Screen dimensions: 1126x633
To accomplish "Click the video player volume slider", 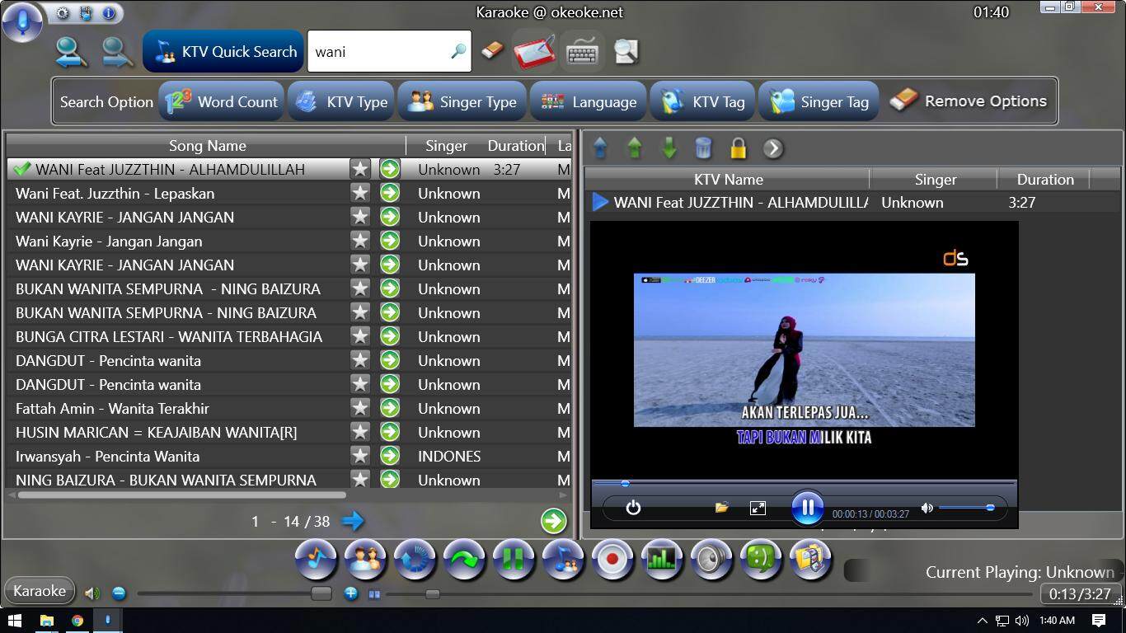I will tap(964, 508).
